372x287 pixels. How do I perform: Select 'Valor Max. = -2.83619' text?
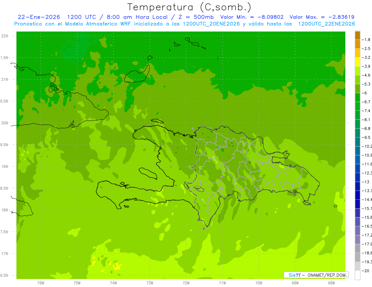click(322, 17)
